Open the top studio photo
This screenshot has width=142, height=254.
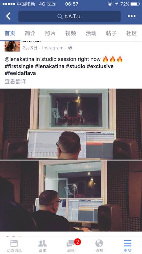click(71, 124)
